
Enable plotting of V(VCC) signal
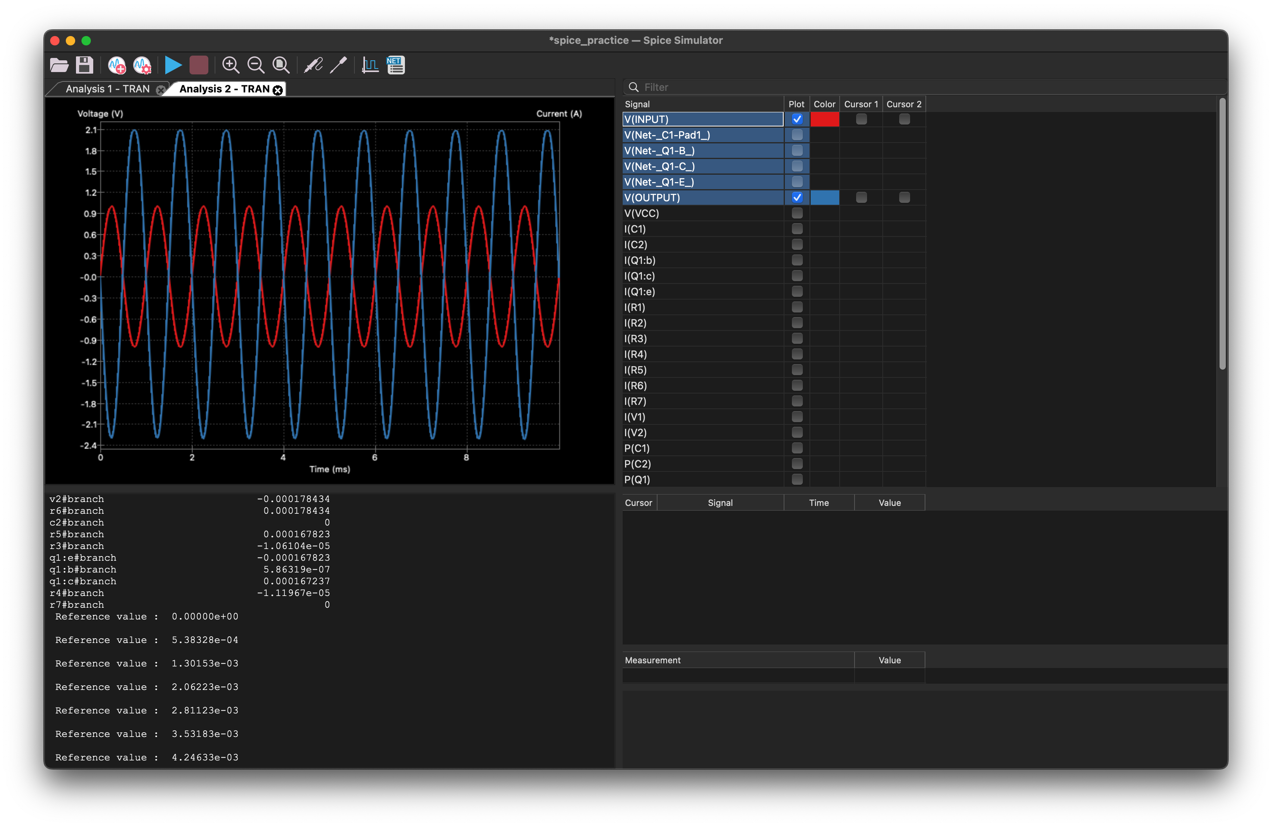click(797, 213)
